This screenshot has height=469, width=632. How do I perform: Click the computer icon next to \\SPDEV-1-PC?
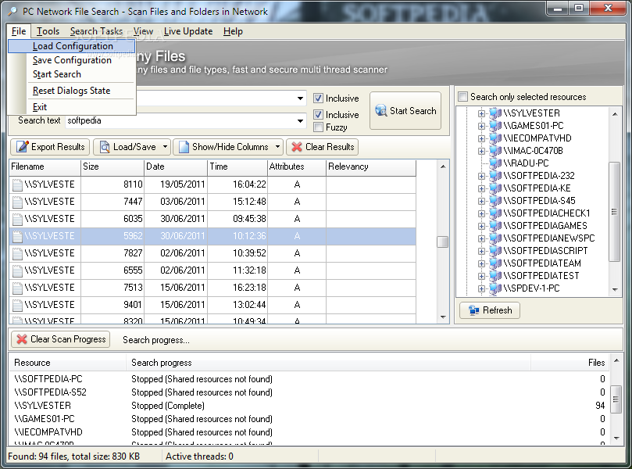pyautogui.click(x=495, y=288)
